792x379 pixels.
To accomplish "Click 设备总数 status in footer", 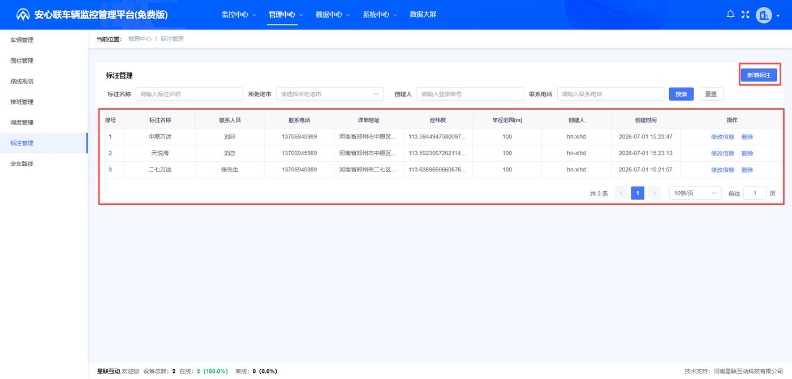I will point(160,371).
